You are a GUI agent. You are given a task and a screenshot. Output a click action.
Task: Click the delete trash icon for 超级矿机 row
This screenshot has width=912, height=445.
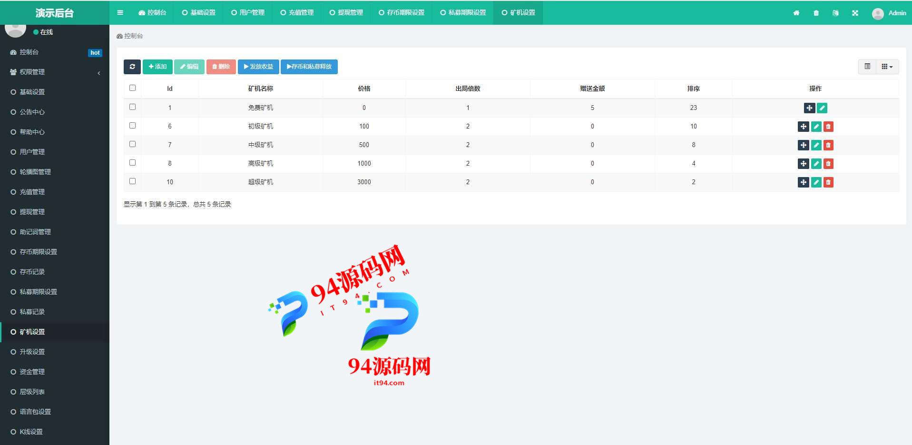coord(828,182)
